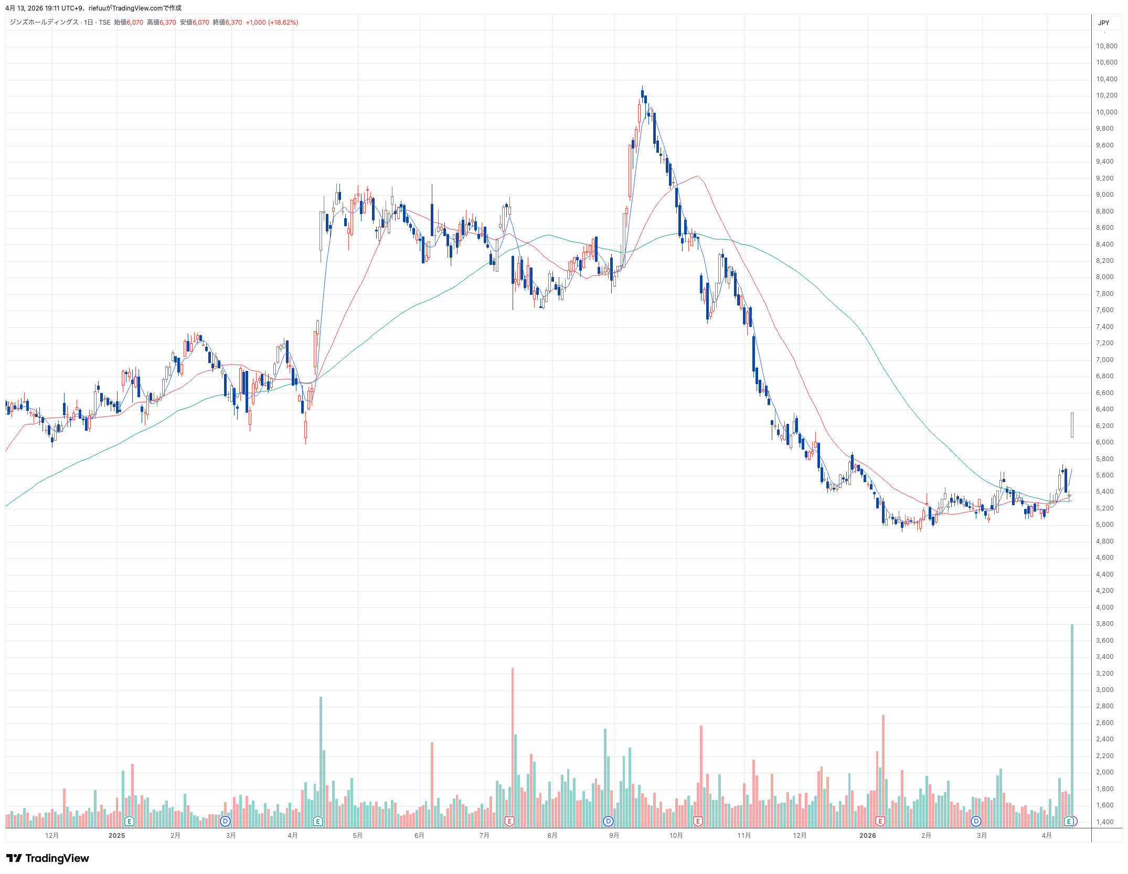Click the dividend D marker near March 2025
Screen dimensions: 1128x874
point(226,821)
